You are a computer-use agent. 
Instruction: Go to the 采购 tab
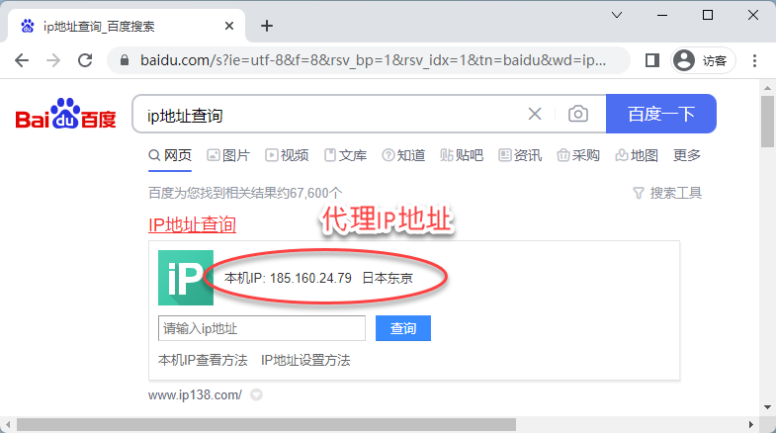(x=578, y=155)
